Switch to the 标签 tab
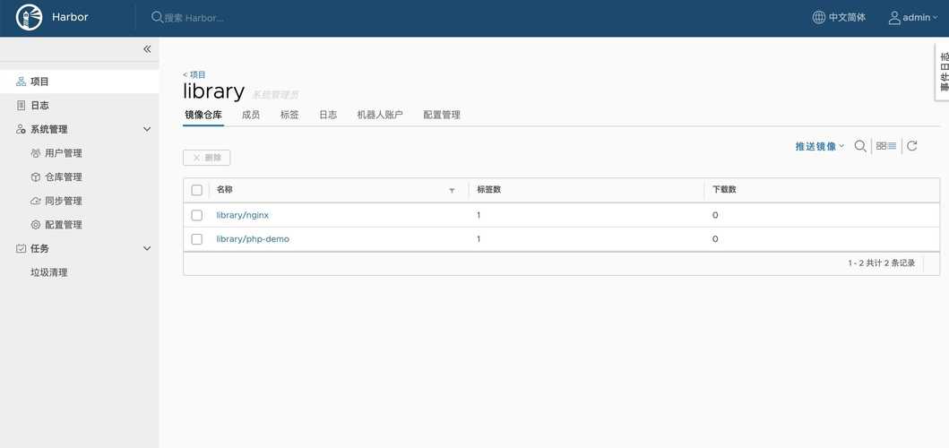949x448 pixels. point(289,115)
